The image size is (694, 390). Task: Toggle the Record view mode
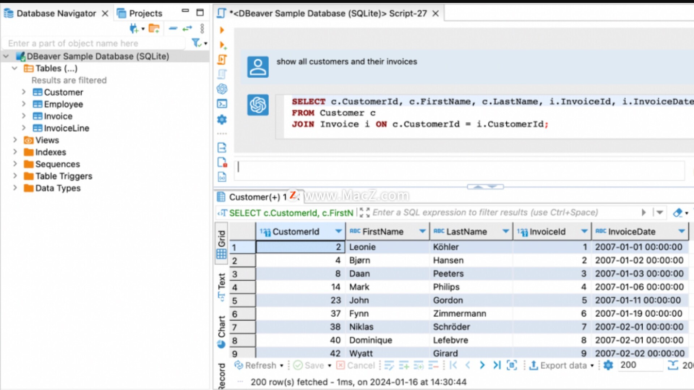222,376
